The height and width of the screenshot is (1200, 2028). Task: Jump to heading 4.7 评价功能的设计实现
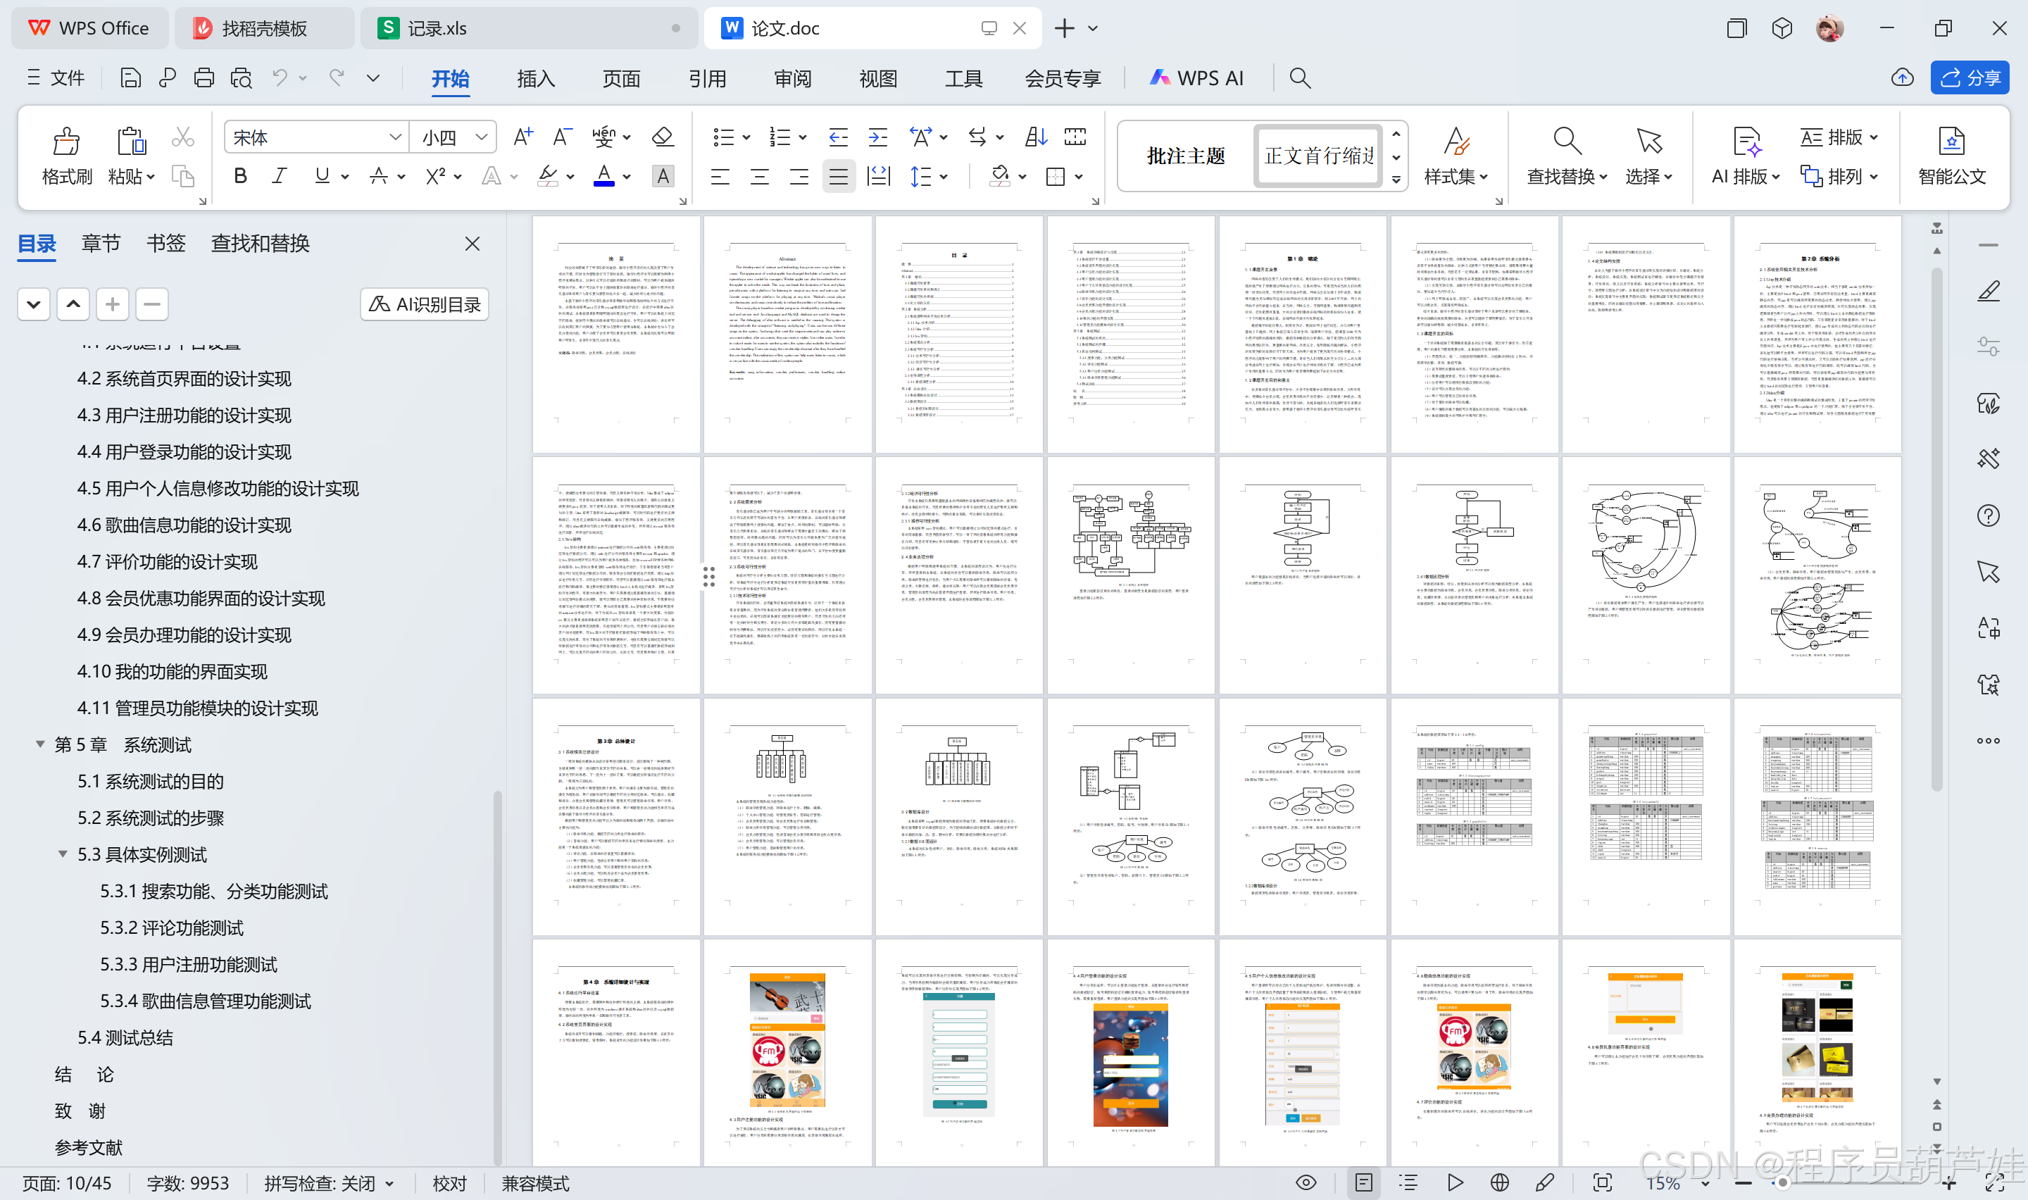(x=168, y=562)
